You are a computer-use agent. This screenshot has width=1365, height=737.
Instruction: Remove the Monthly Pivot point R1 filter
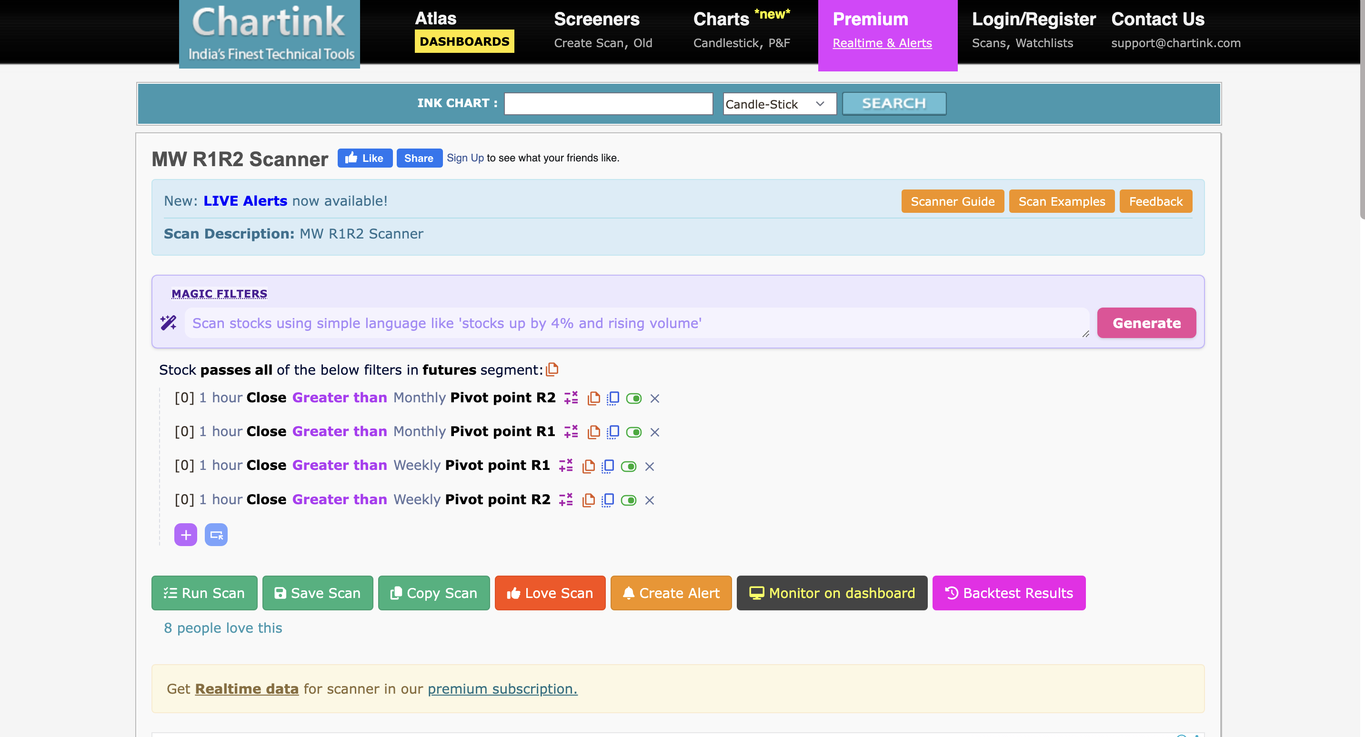coord(655,432)
